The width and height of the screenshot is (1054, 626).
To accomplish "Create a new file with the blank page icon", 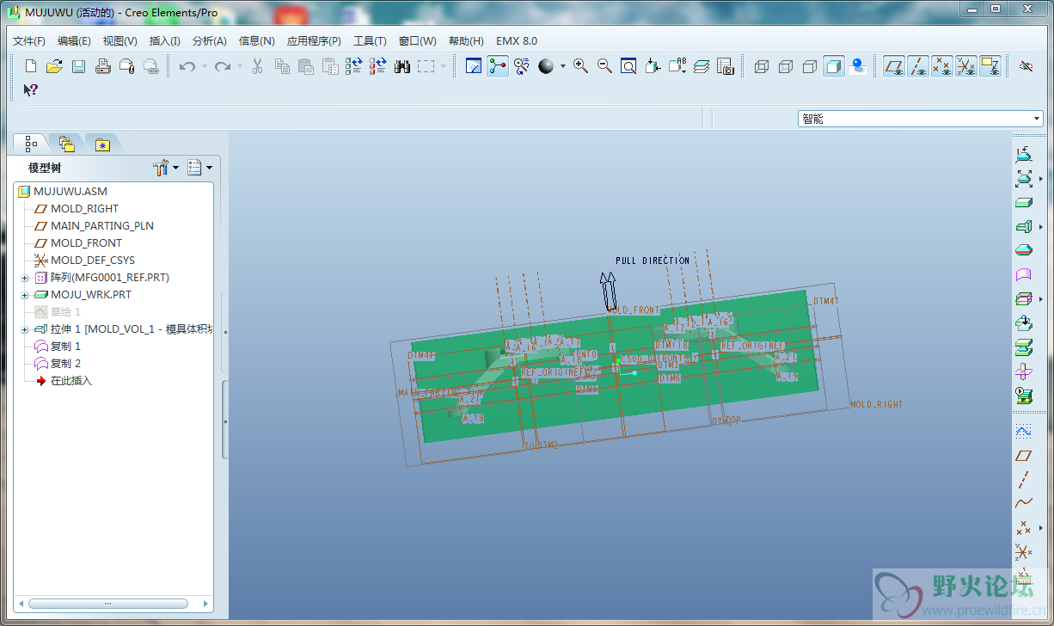I will coord(31,66).
